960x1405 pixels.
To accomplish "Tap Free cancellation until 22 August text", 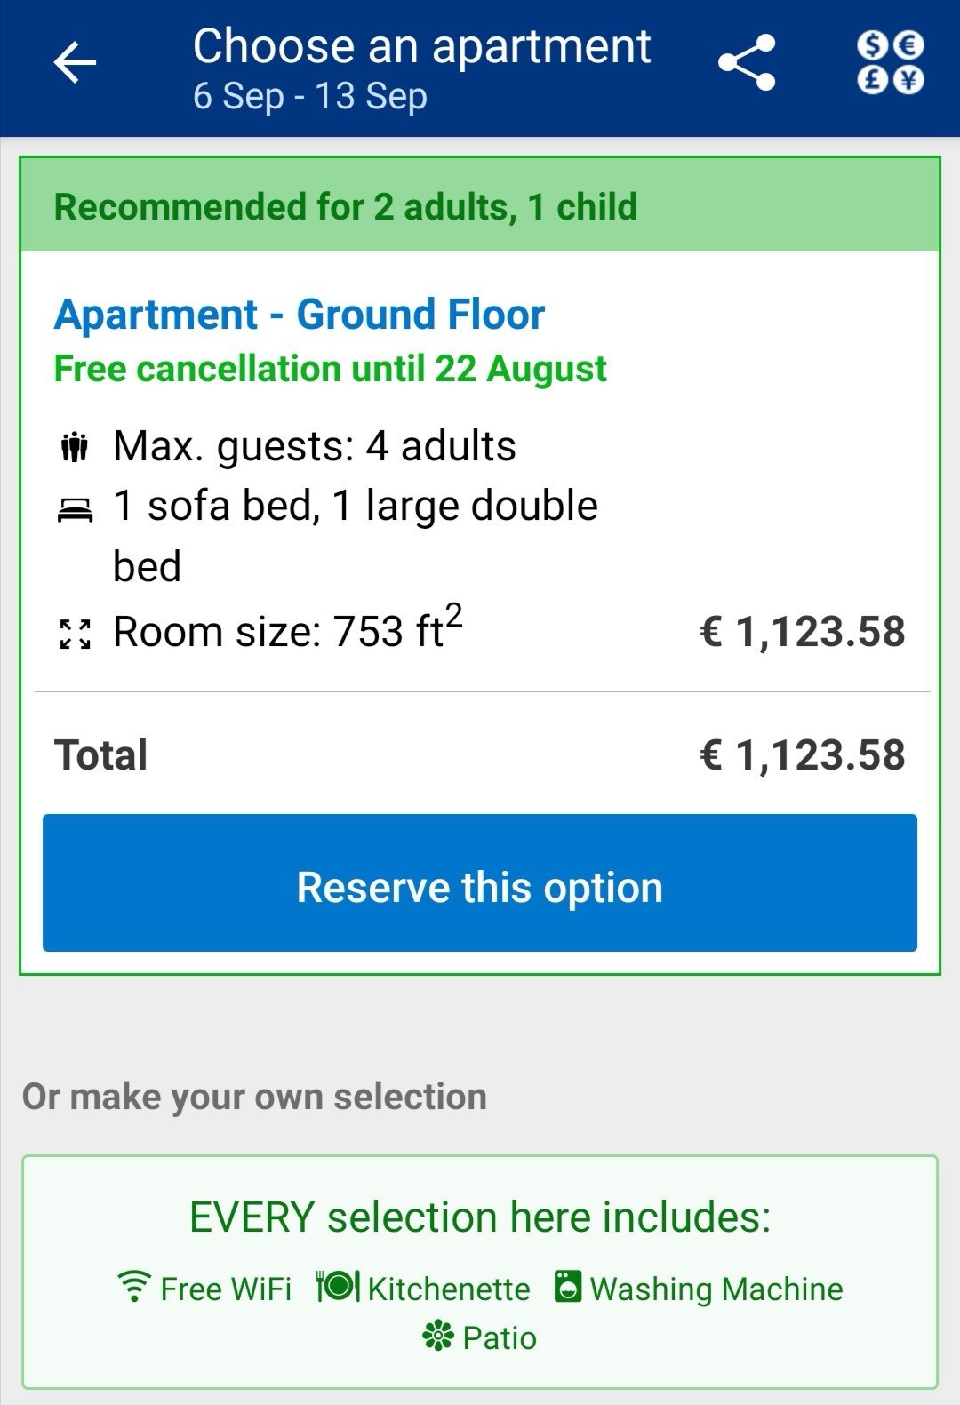I will pyautogui.click(x=330, y=369).
